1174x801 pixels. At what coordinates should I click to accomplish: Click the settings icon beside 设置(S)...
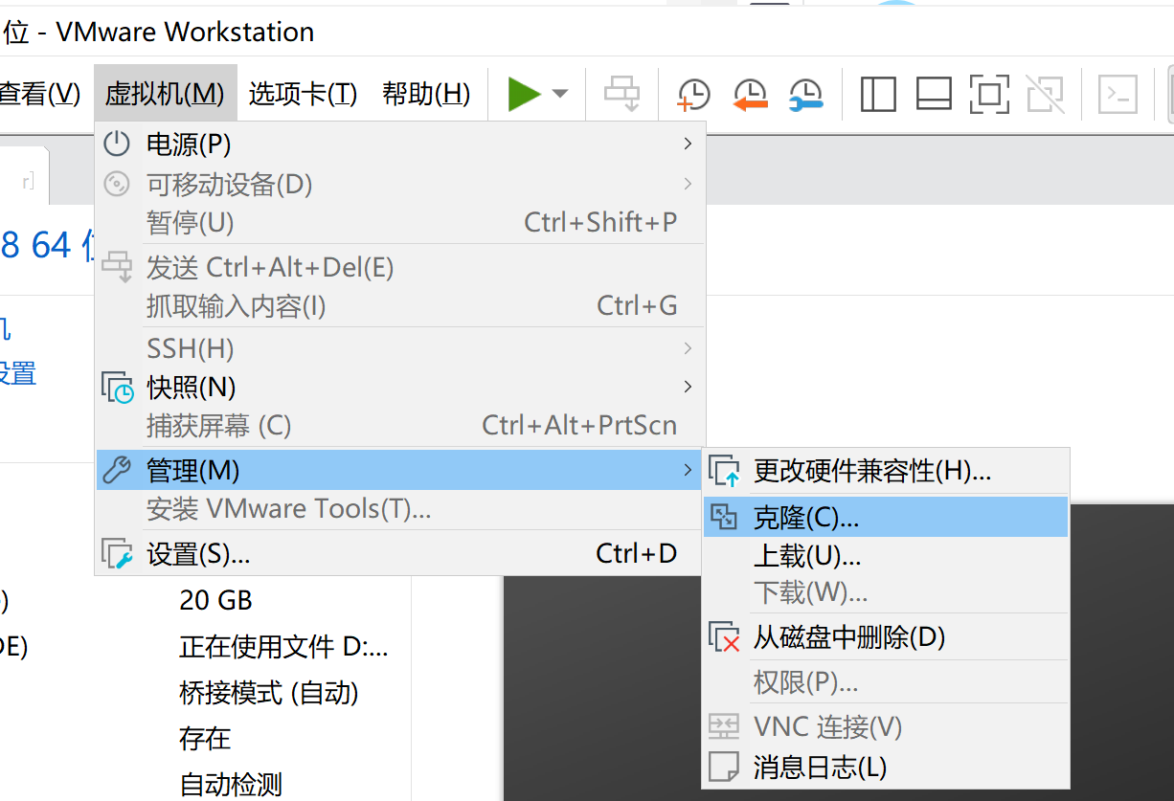[x=117, y=553]
